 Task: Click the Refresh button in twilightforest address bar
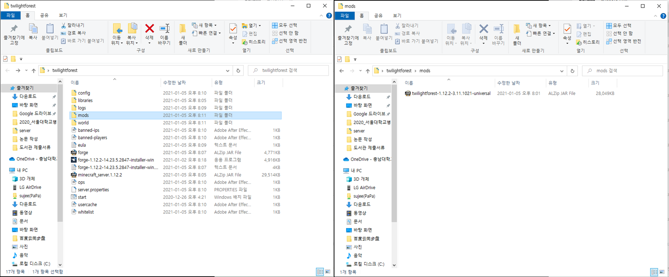click(238, 70)
